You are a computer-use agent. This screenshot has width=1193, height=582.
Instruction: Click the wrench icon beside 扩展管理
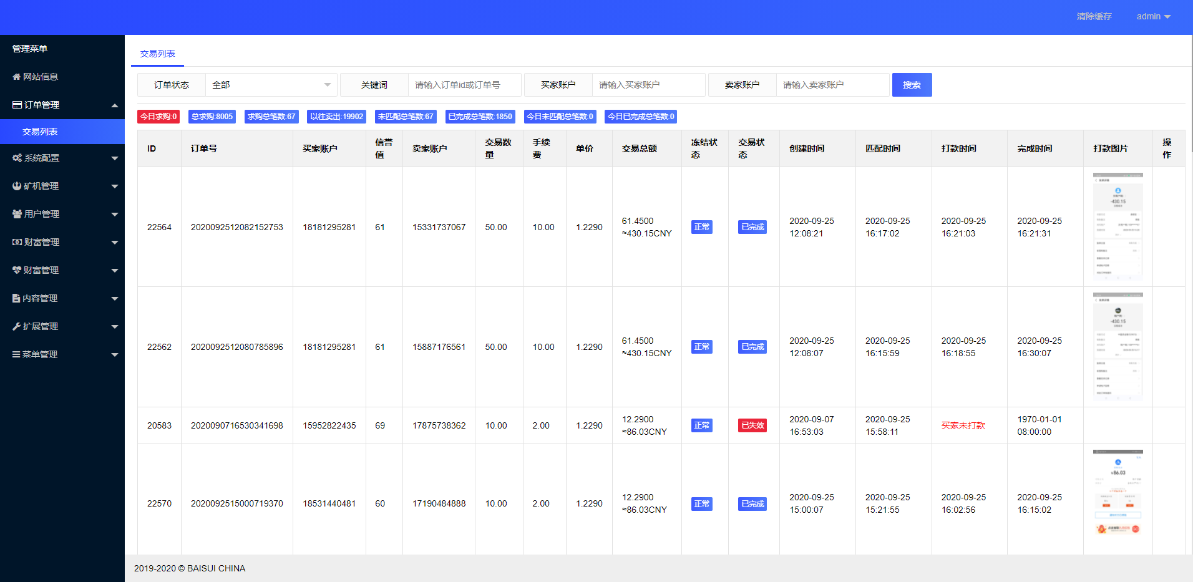[x=17, y=326]
